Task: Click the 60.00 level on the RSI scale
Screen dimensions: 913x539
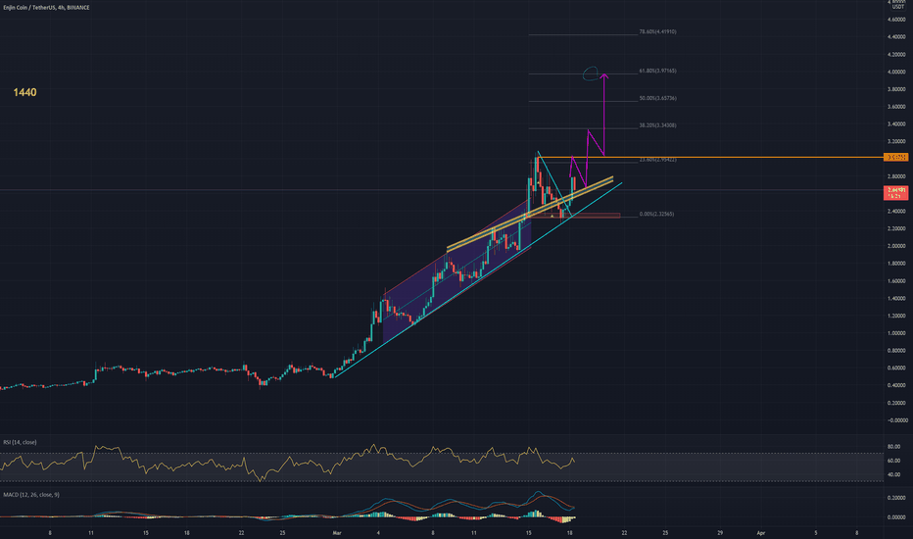Action: tap(893, 461)
